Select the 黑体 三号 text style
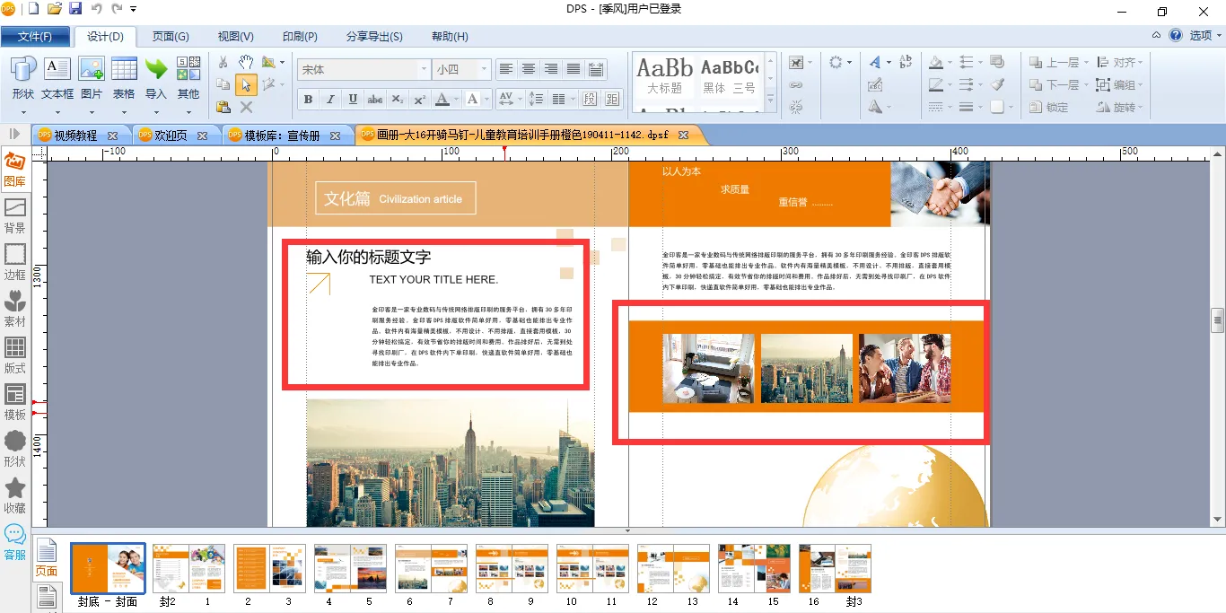The width and height of the screenshot is (1226, 613). (x=729, y=76)
